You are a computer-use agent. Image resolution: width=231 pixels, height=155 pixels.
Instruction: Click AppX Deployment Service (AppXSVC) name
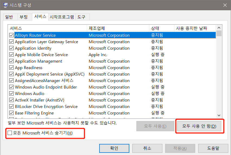click(x=50, y=74)
